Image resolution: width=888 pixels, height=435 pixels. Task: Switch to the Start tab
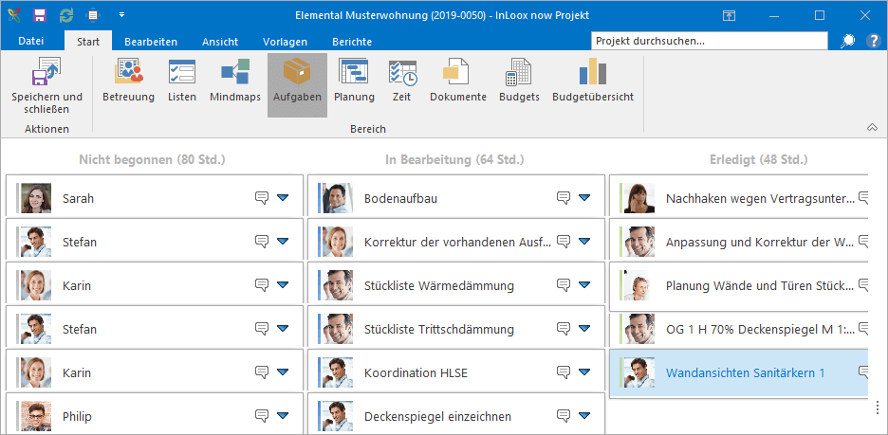click(88, 42)
